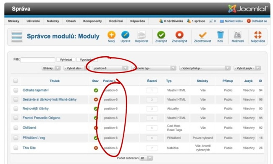The image size is (273, 164).
Task: Open the Počet zobrazení 20 dropdown
Action: (x=146, y=158)
